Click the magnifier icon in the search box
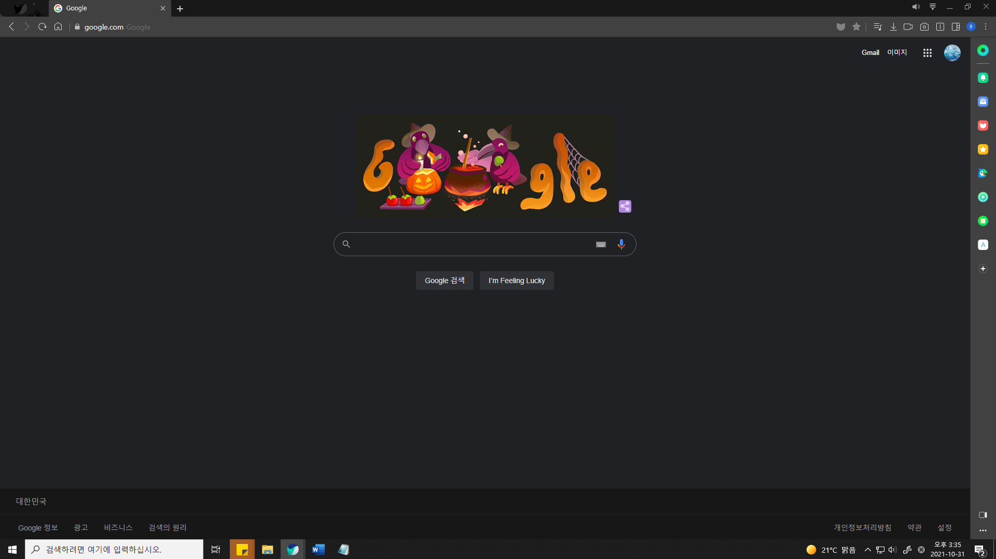This screenshot has width=996, height=559. click(346, 244)
